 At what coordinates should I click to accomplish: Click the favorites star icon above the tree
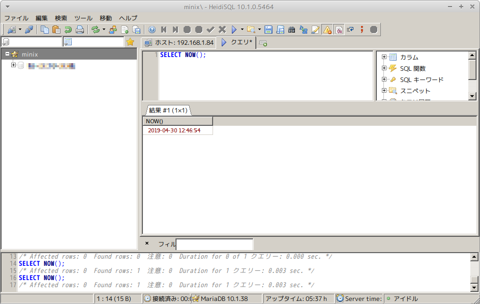click(x=130, y=42)
